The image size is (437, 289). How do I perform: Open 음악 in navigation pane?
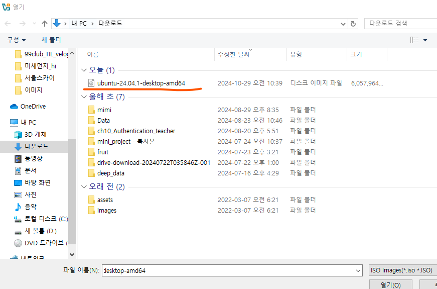point(26,207)
